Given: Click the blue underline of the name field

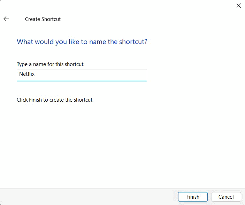Looking at the screenshot, I should (82, 81).
